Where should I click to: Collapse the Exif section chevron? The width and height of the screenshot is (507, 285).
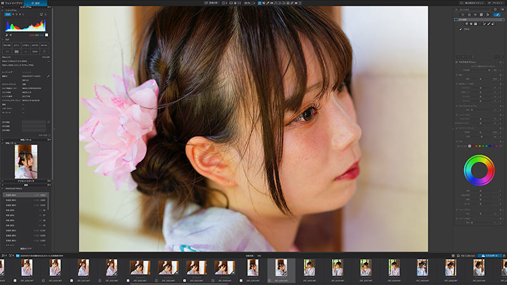click(x=3, y=39)
